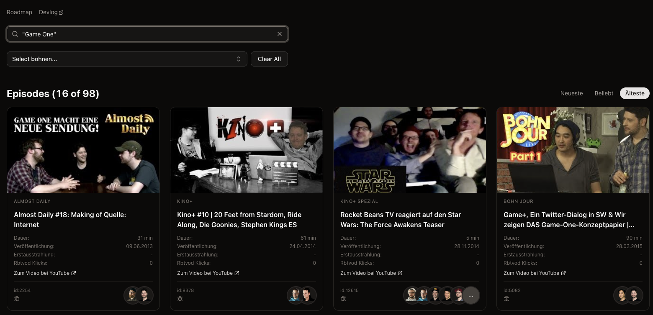Click the magnifier icon in search bar
Screen dimensions: 653x315
click(x=15, y=34)
